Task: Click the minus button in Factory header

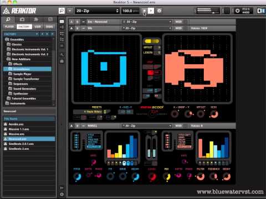Action: click(x=52, y=34)
